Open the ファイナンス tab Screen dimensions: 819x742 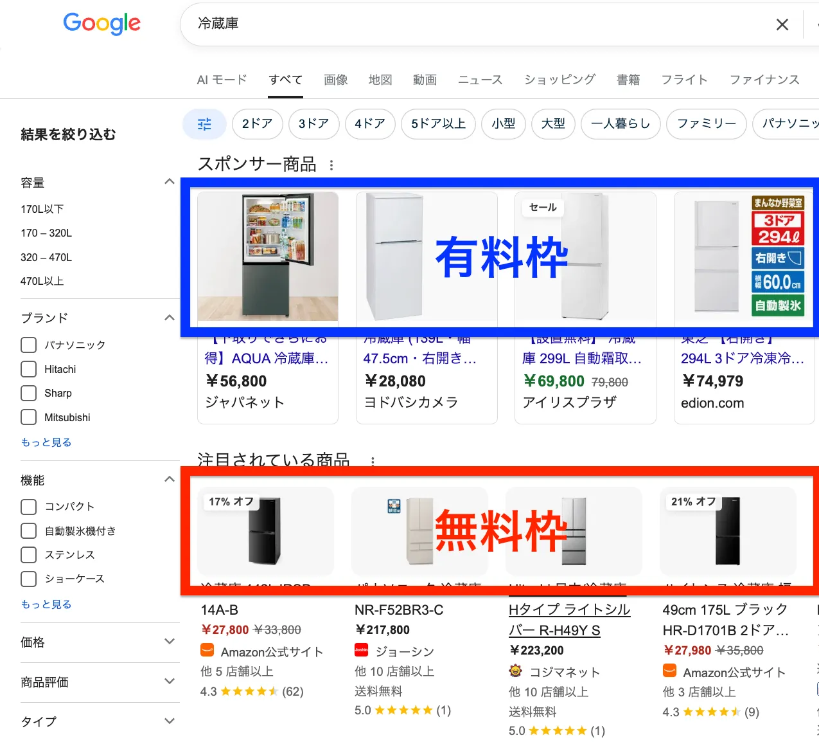coord(764,80)
